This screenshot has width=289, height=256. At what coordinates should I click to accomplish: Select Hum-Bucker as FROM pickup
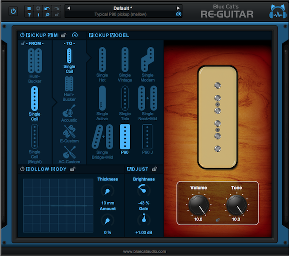tap(35, 65)
